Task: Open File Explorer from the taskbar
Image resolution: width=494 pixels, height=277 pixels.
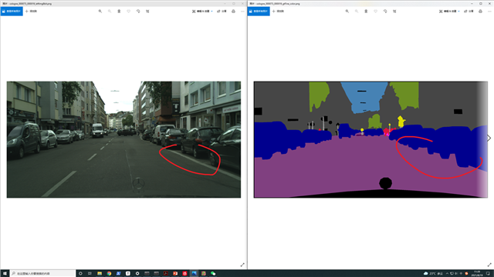Action: pyautogui.click(x=100, y=274)
